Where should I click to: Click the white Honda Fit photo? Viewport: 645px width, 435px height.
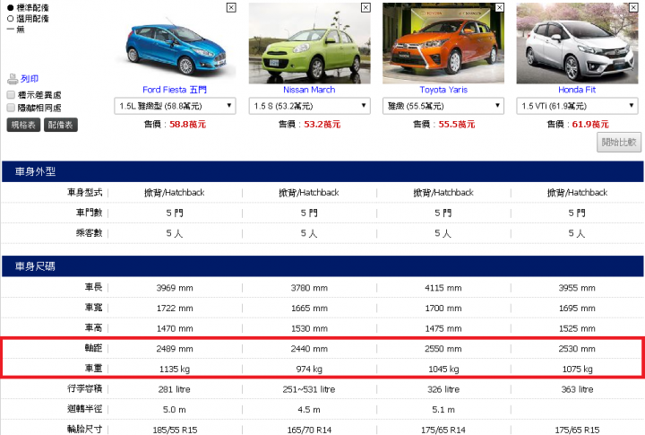click(577, 43)
